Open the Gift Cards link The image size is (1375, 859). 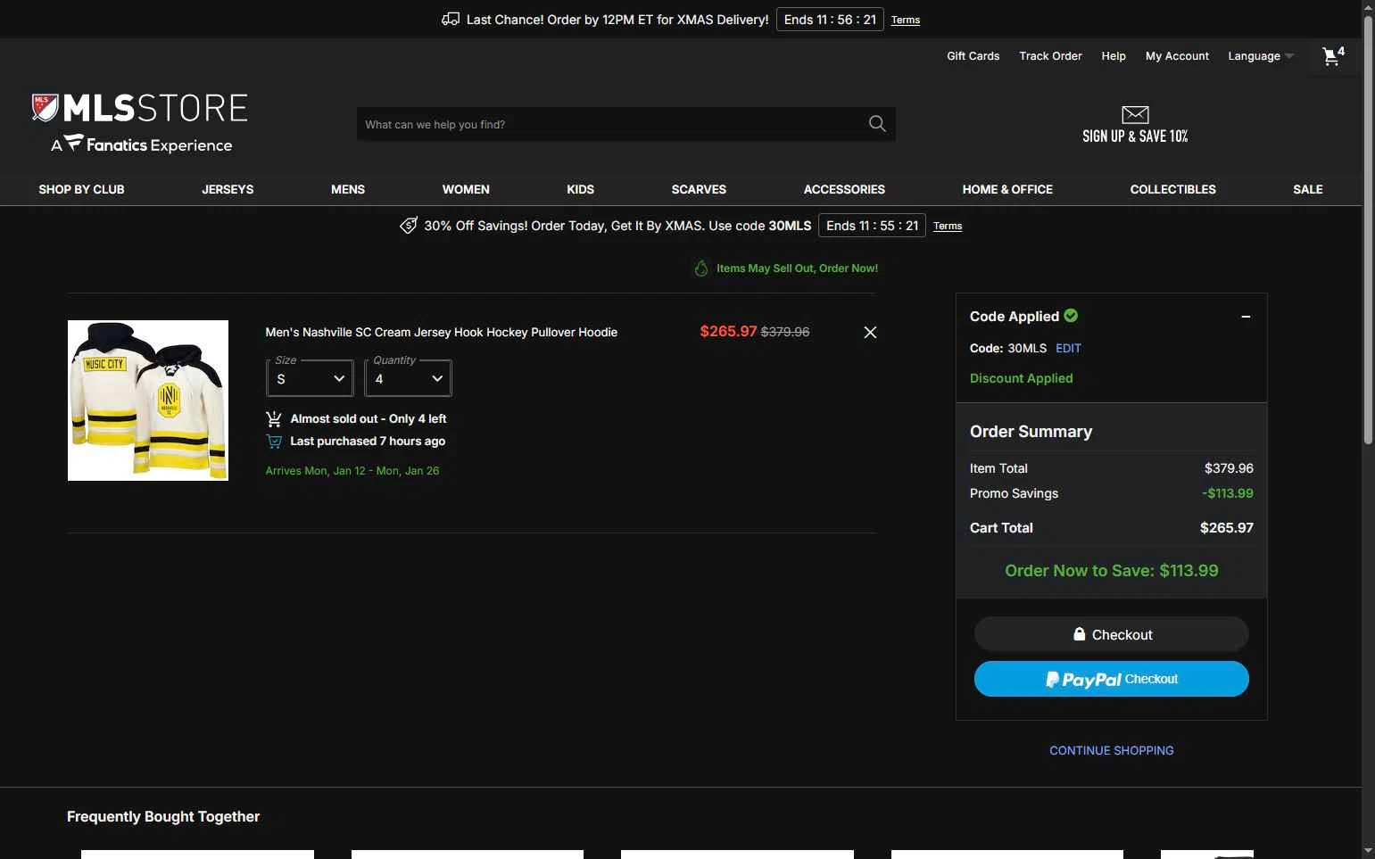pos(973,56)
